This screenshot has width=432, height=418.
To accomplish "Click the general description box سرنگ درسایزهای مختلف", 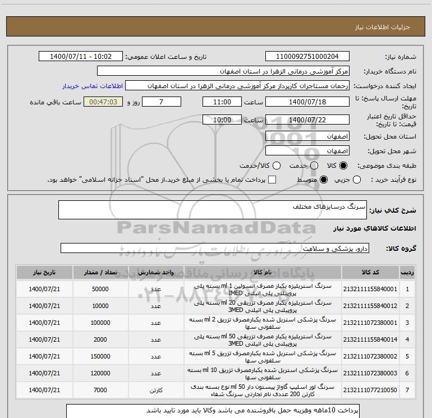I will click(x=213, y=210).
